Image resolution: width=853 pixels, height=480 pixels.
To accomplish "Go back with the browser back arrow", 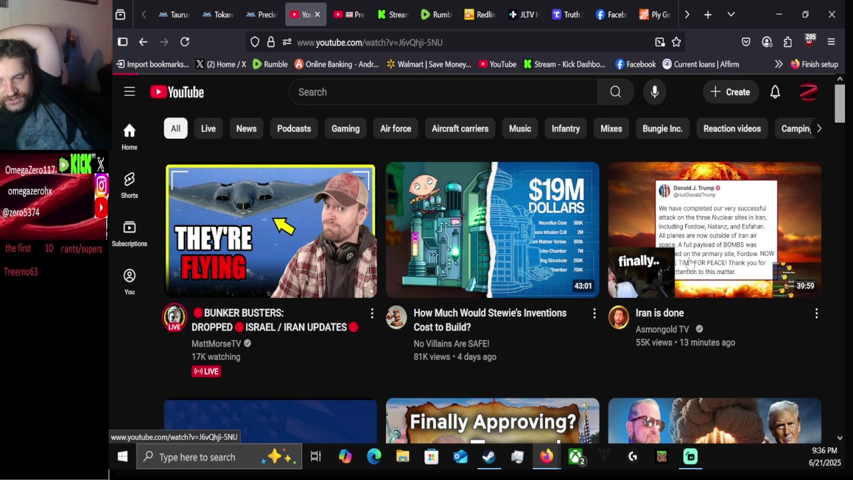I will (143, 42).
